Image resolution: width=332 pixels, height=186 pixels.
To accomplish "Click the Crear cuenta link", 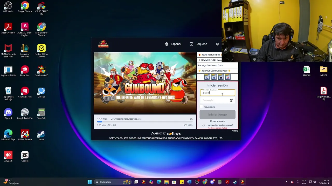I will pos(217,121).
